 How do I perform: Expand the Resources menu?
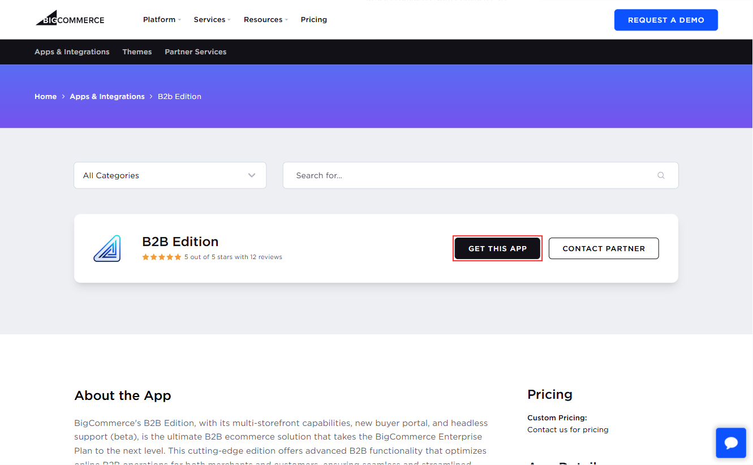pos(266,19)
